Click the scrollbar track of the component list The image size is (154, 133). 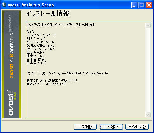click(148, 70)
